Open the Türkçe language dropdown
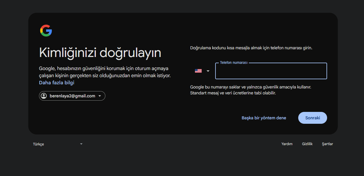364x176 pixels. pyautogui.click(x=58, y=144)
